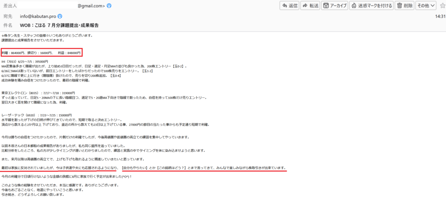Click greeting line ☆株タン先生・スタッフの皆様☆
Screen dimensions: 446x212
pyautogui.click(x=47, y=36)
